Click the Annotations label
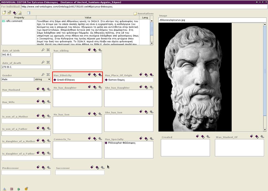This screenshot has width=268, height=191. [x=146, y=14]
